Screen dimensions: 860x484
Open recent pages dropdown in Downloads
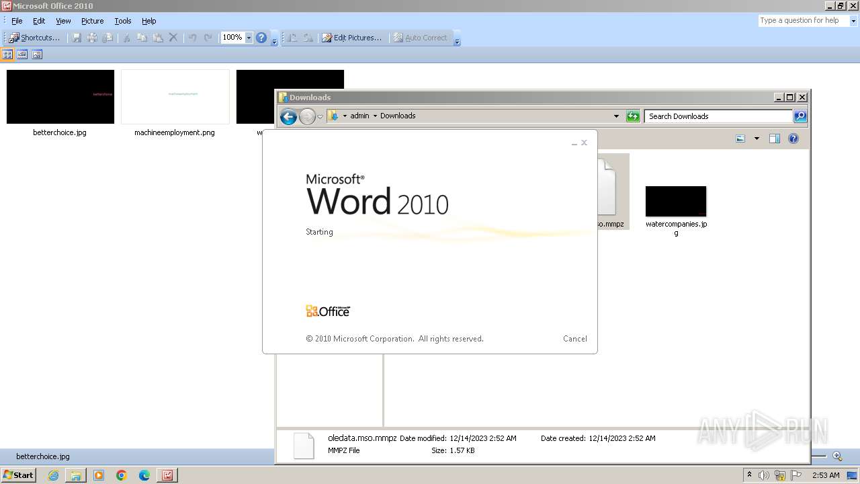320,117
